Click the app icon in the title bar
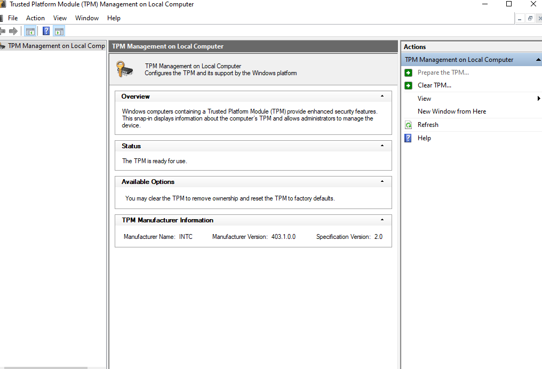Image resolution: width=542 pixels, height=369 pixels. click(3, 4)
